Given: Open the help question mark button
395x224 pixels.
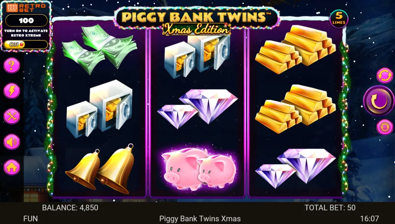Looking at the screenshot, I should [x=12, y=65].
